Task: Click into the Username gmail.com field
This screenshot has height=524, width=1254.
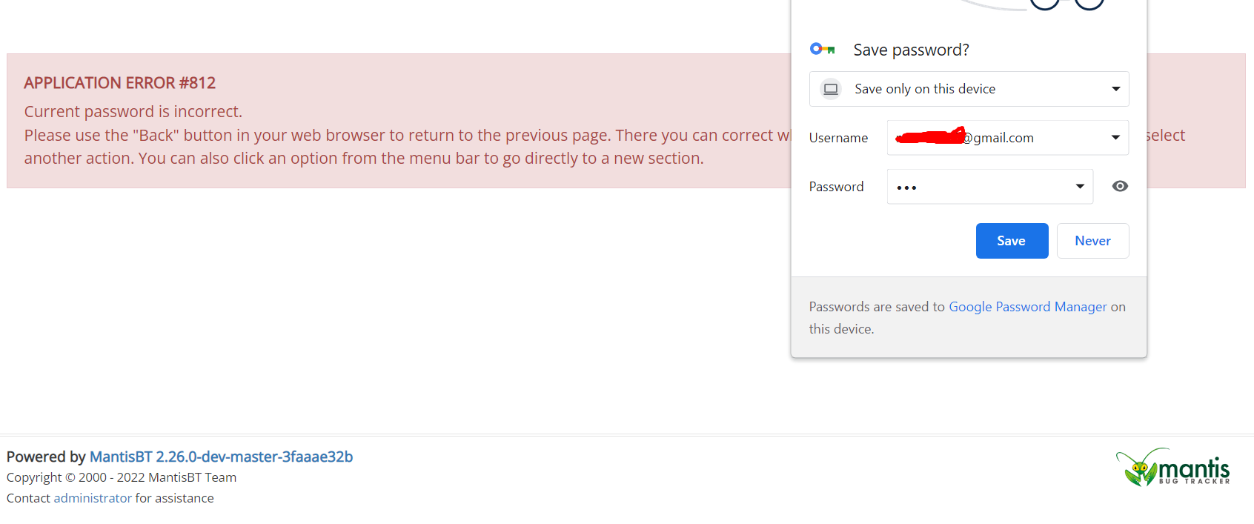Action: [993, 138]
